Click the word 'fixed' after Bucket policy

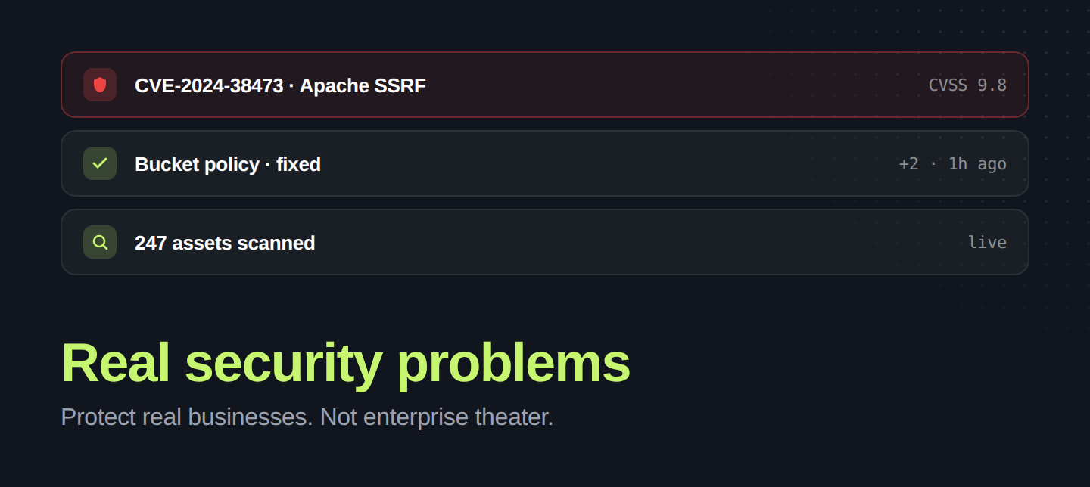click(298, 164)
